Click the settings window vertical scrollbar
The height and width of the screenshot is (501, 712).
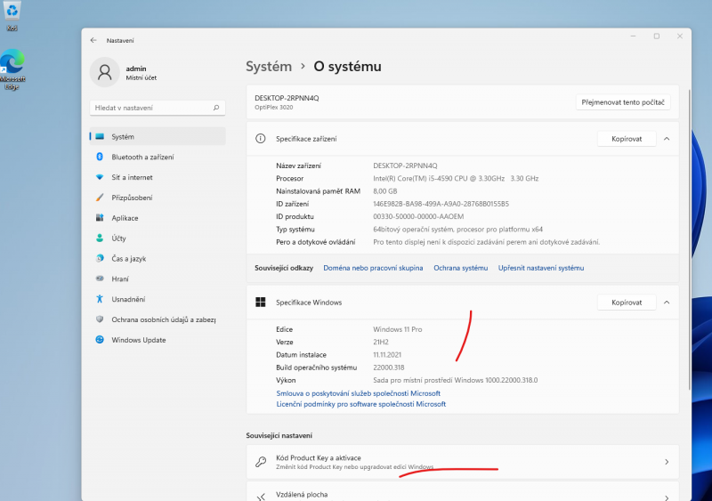point(689,239)
